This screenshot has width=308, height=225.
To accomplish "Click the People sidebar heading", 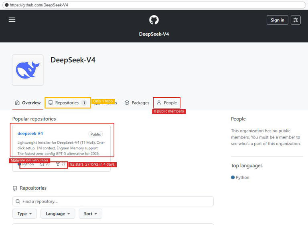I will click(238, 119).
